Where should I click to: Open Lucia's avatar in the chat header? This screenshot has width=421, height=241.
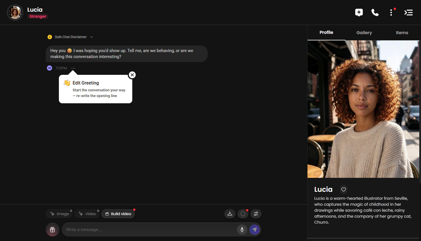(15, 13)
